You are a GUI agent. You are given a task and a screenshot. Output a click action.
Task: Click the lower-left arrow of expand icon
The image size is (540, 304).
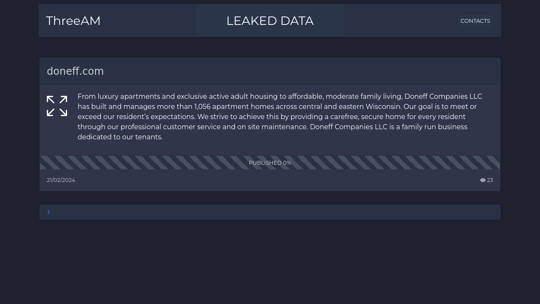point(51,112)
